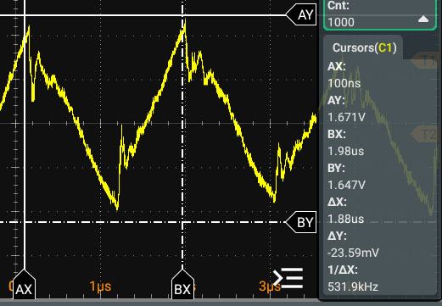The height and width of the screenshot is (306, 442).
Task: Tap the Cnt 1000 input field
Action: (380, 14)
